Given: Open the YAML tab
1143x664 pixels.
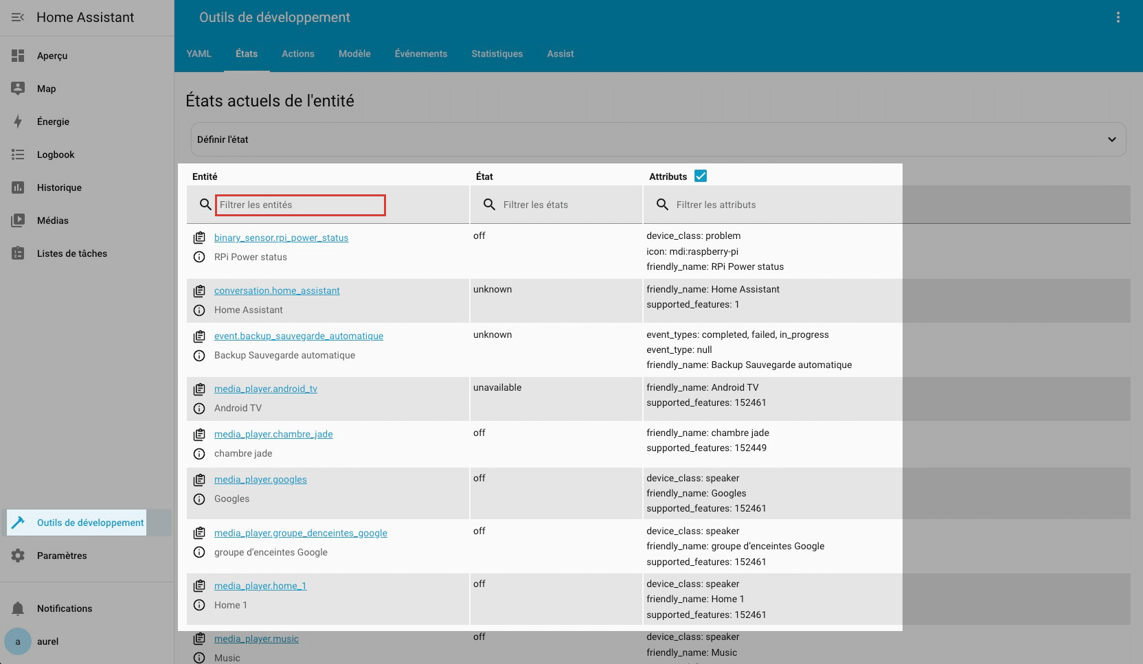Looking at the screenshot, I should click(199, 54).
